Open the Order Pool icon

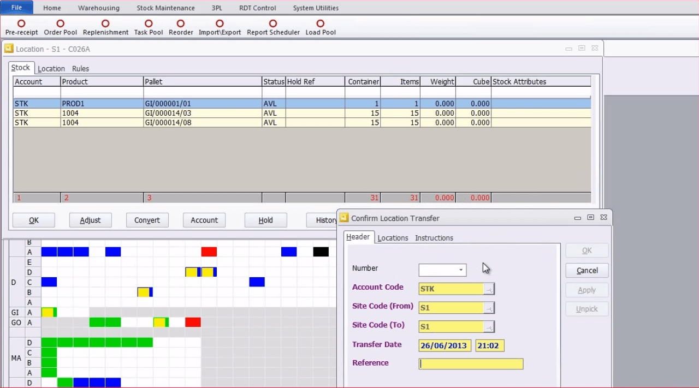[x=61, y=23]
